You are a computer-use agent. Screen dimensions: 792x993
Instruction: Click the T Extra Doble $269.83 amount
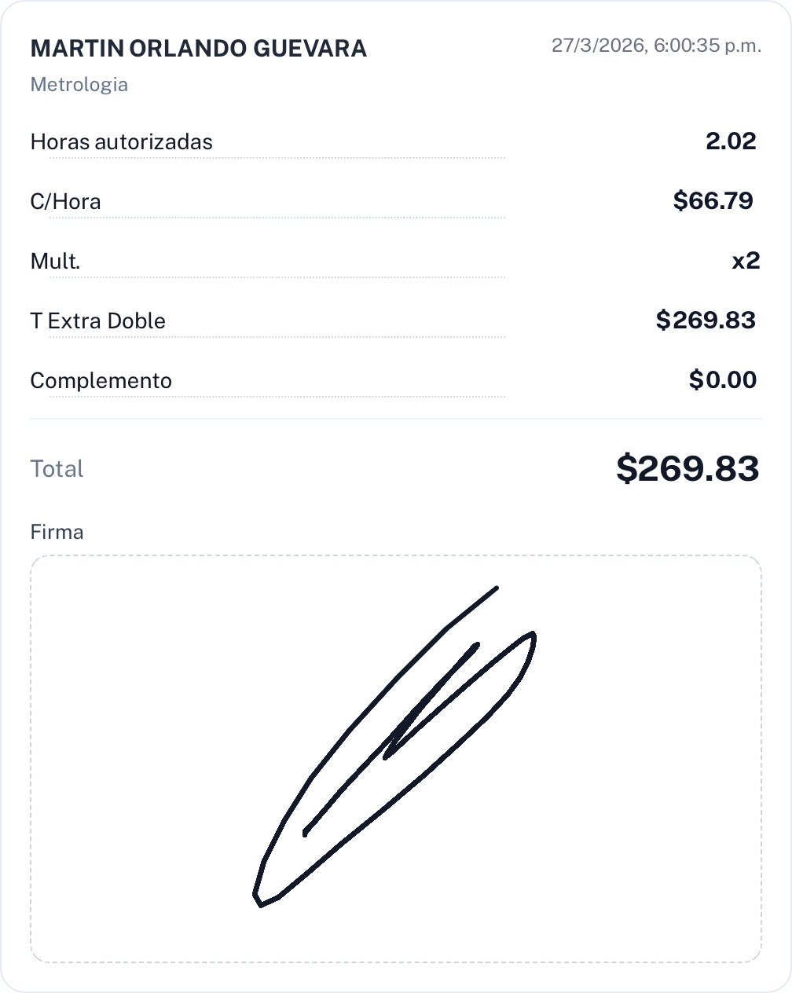(706, 321)
